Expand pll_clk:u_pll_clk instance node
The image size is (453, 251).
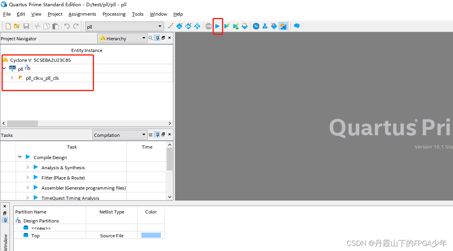coord(12,78)
